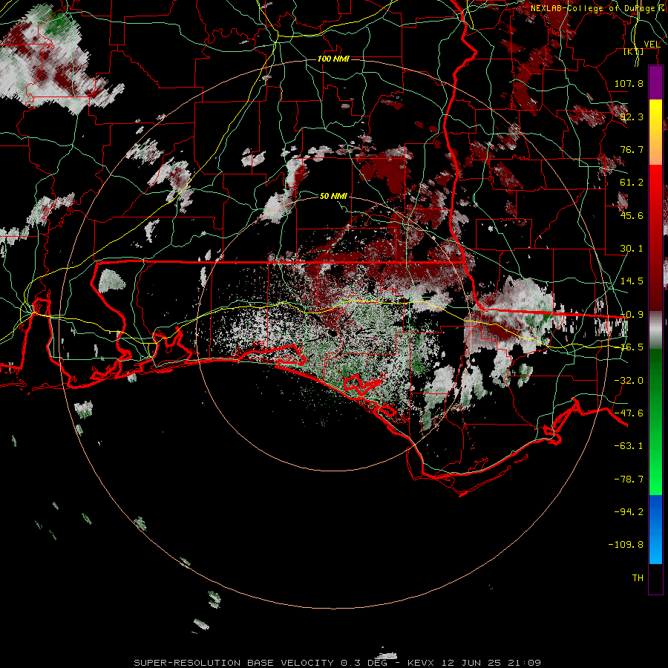668x668 pixels.
Task: Click the 92.3 legend value
Action: [632, 117]
